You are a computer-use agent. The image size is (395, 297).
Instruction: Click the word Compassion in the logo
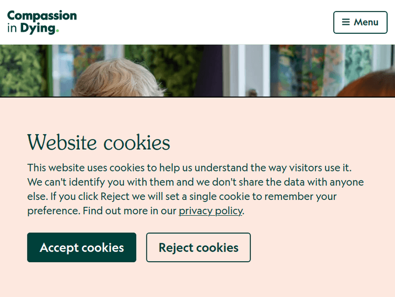[42, 15]
